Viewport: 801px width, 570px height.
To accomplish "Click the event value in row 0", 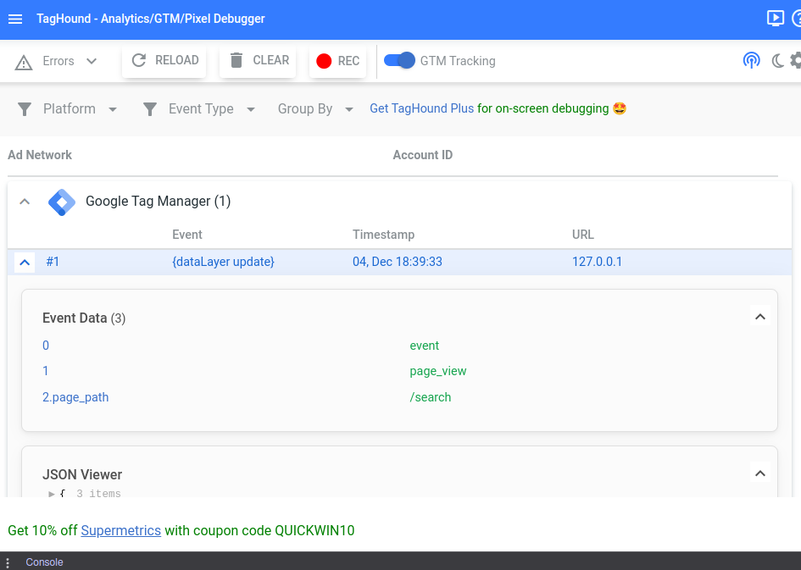I will tap(424, 346).
